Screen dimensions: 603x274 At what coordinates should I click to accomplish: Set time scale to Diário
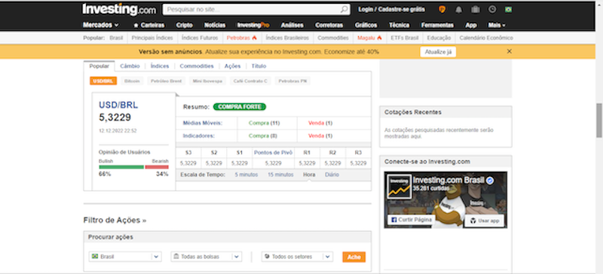332,175
